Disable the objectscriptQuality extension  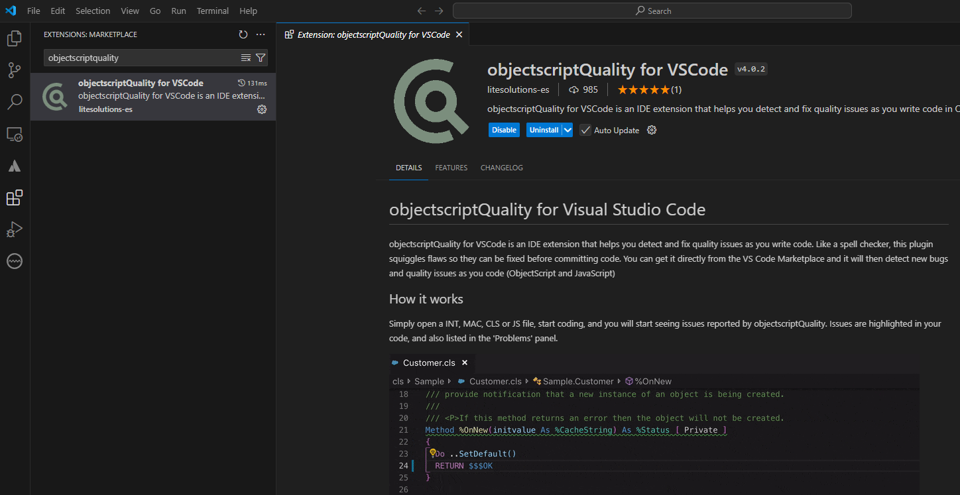tap(504, 130)
